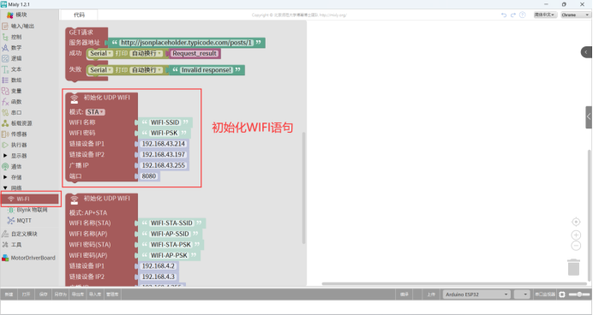Click the center workspace target icon
The width and height of the screenshot is (593, 315).
click(576, 222)
